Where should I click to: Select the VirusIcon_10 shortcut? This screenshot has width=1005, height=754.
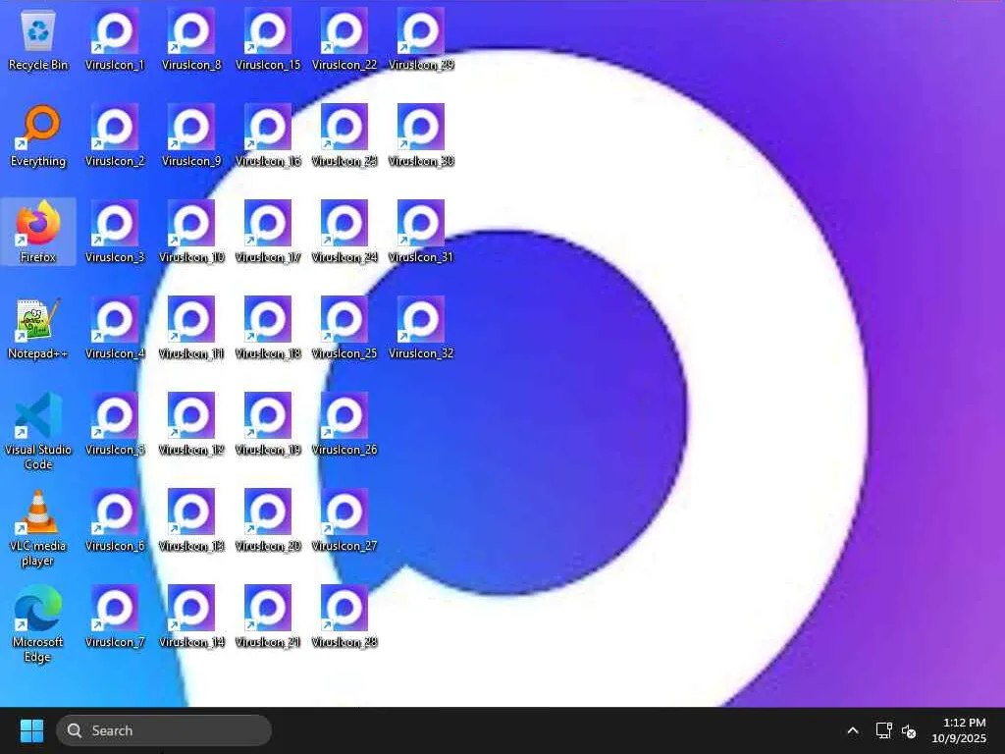[191, 232]
